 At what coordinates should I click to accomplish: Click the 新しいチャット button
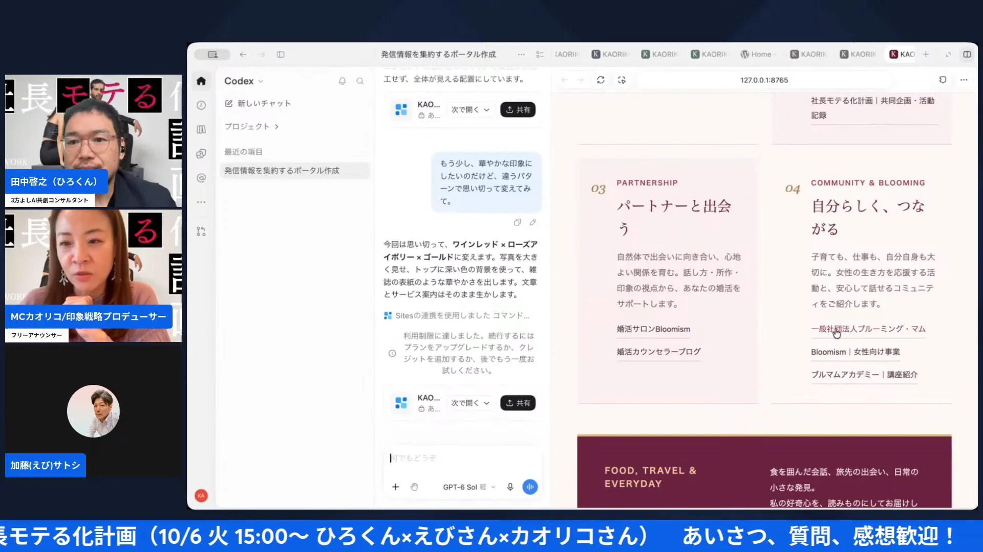pos(258,103)
